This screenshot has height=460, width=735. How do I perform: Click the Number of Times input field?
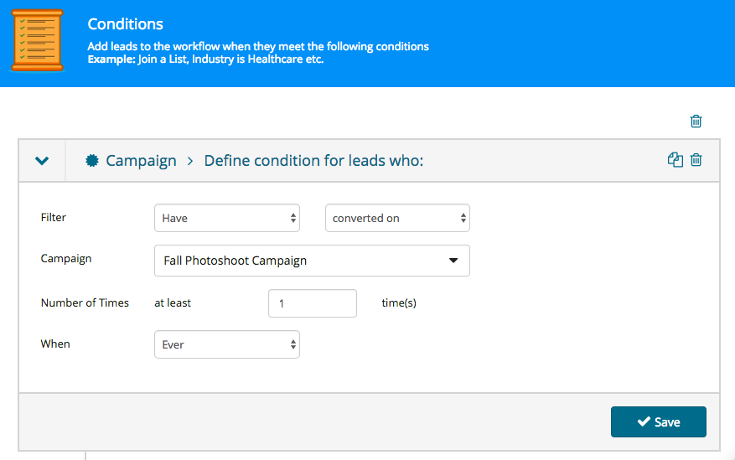tap(313, 303)
